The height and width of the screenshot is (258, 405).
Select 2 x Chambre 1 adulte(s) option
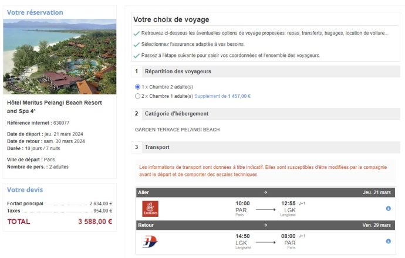(x=138, y=96)
